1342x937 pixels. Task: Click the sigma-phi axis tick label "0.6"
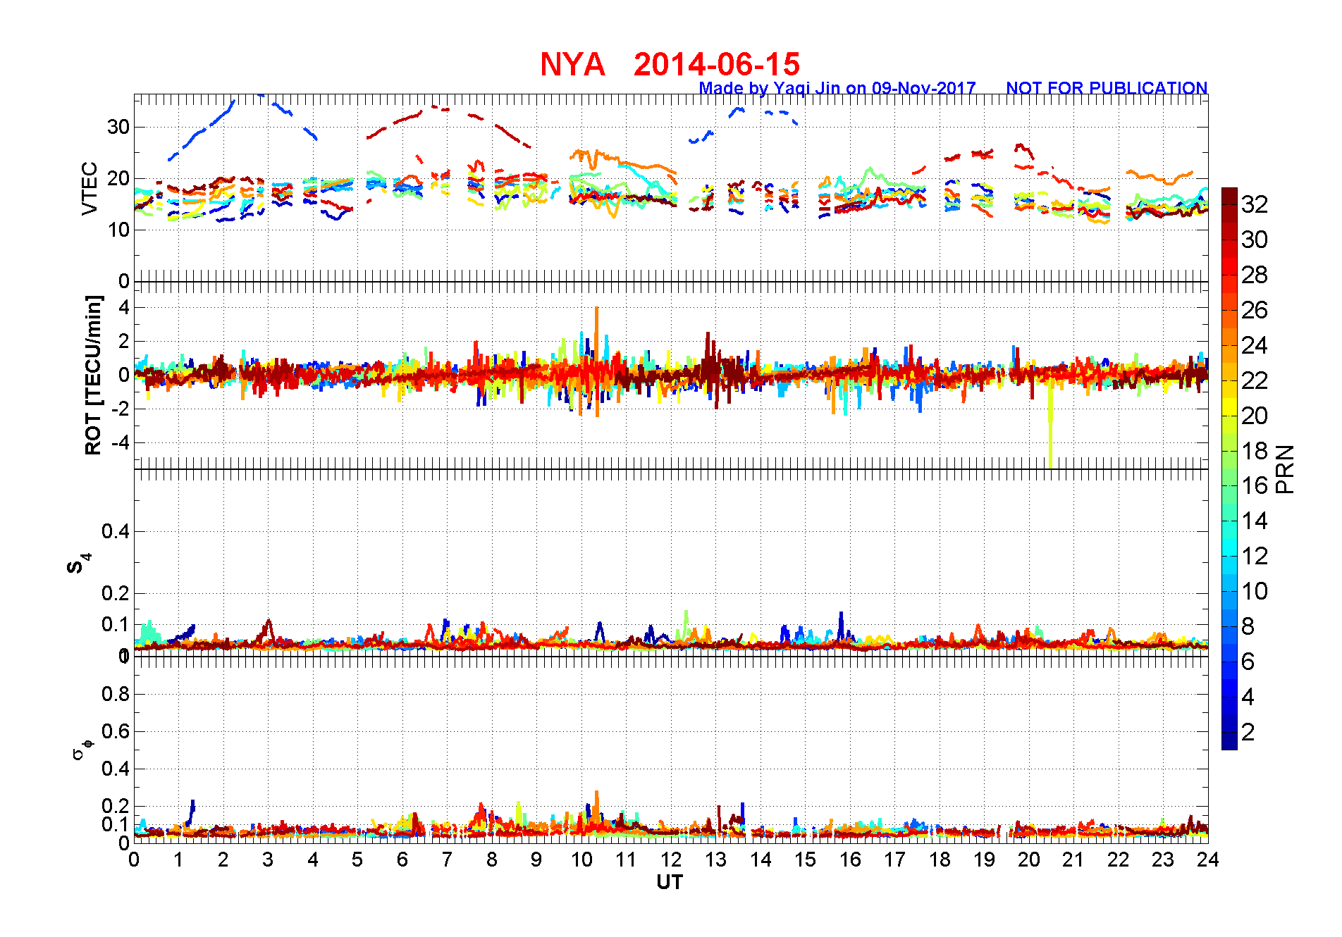tap(116, 731)
